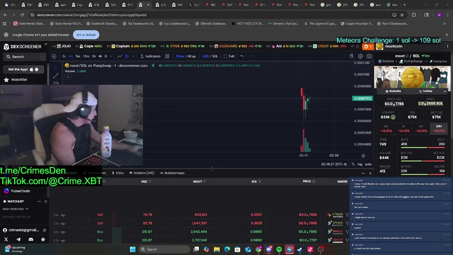Open the chart quick search icon

click(351, 56)
